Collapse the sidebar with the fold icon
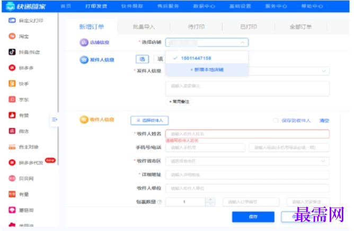This screenshot has height=231, width=354. point(55,119)
